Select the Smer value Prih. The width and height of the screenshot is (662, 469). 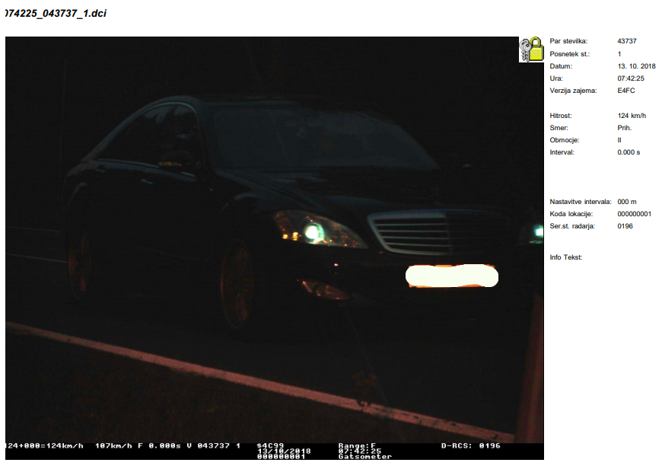[x=625, y=128]
